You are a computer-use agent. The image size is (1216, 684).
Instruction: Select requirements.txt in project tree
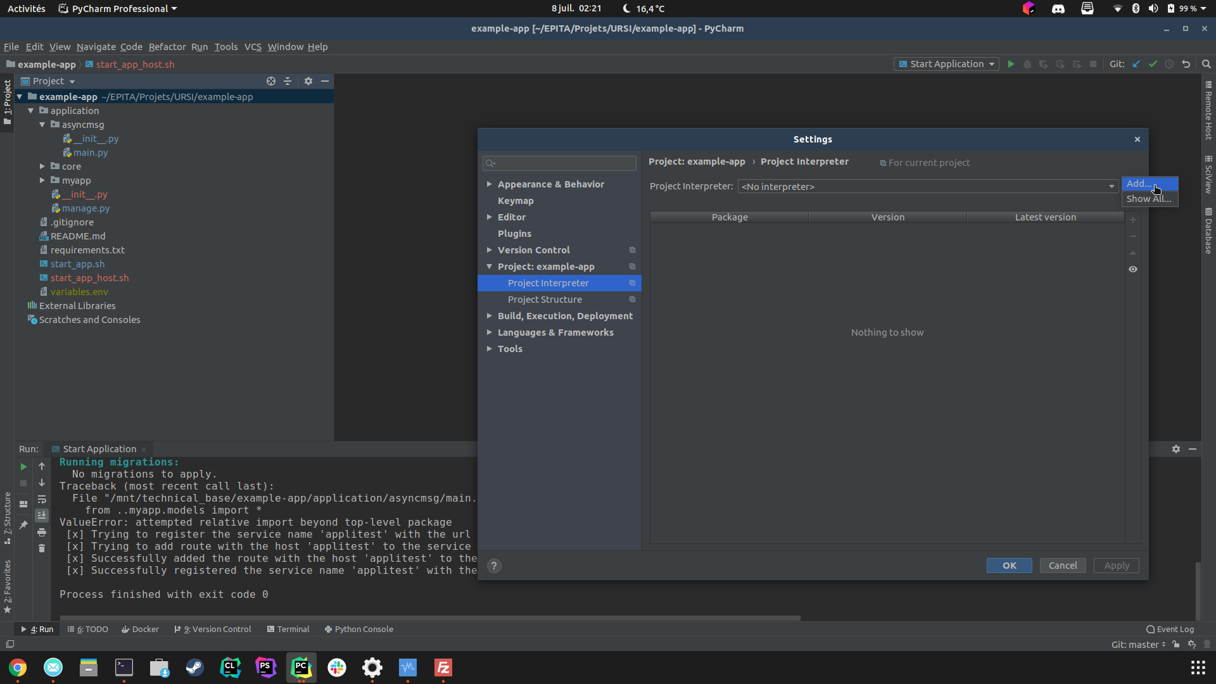point(87,250)
